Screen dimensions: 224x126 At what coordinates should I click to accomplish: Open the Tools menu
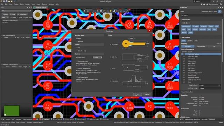pyautogui.click(x=33, y=4)
